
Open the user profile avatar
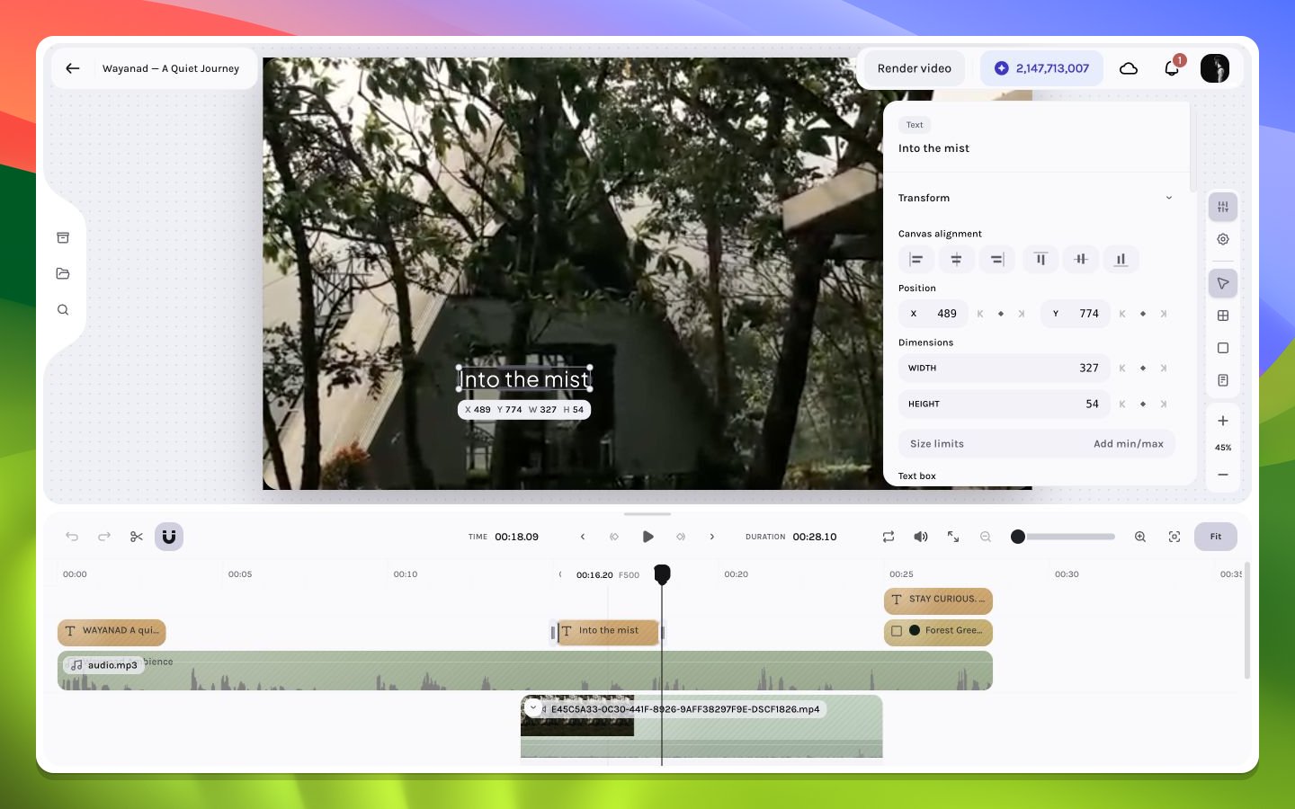(1215, 68)
